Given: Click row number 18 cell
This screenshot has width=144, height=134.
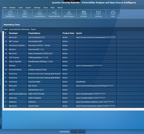Looking at the screenshot, I should (6, 82).
